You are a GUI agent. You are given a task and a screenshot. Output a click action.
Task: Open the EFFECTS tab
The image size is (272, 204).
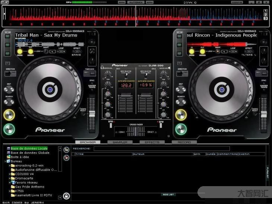[x=152, y=142]
